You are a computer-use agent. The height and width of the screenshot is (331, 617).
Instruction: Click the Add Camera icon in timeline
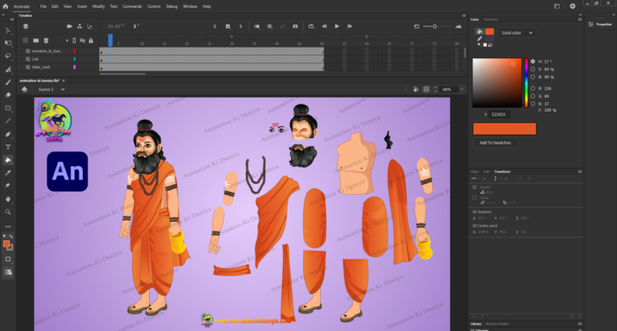70,26
